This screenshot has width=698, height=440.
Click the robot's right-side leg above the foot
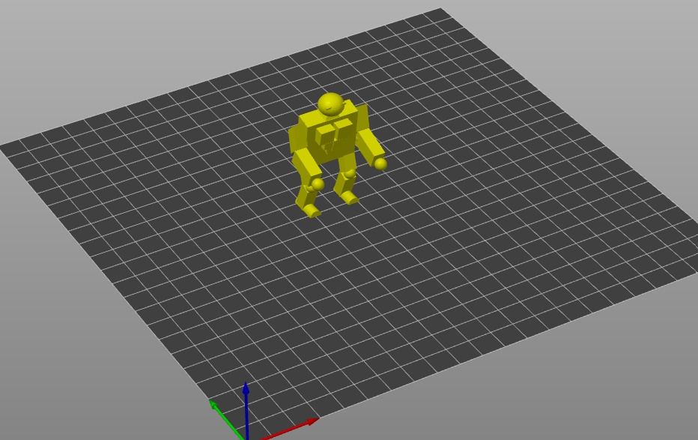click(x=345, y=180)
